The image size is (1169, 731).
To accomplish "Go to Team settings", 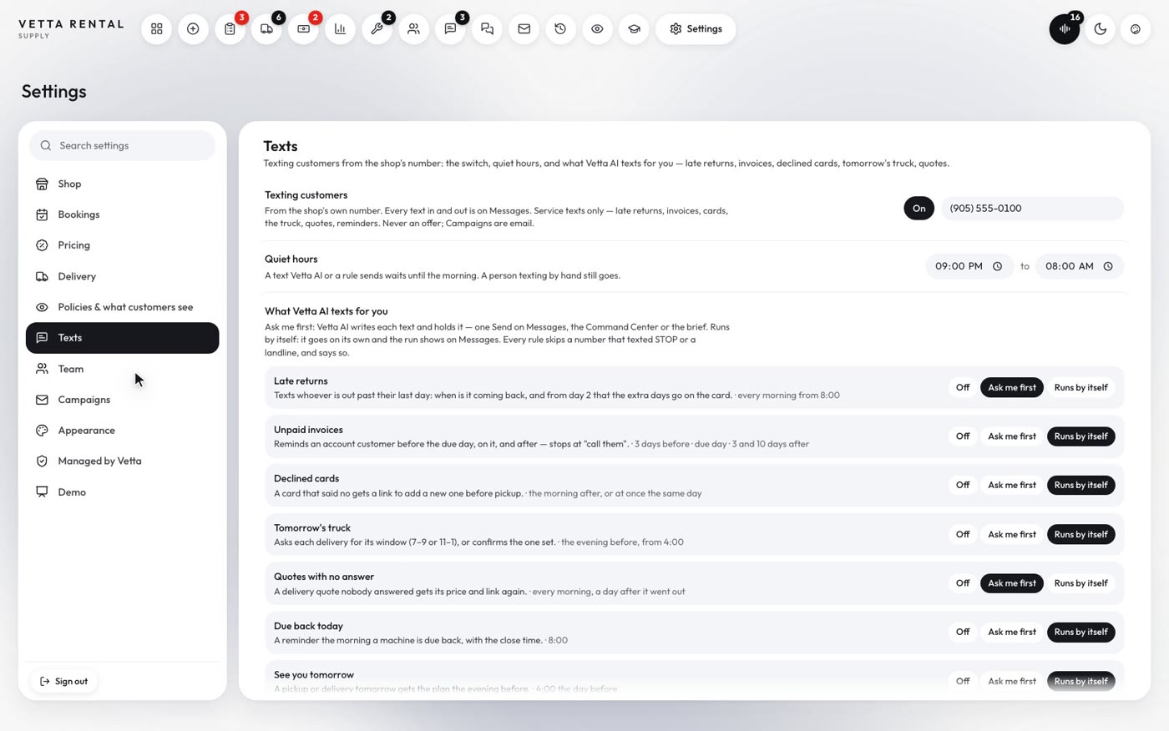I will coord(123,369).
